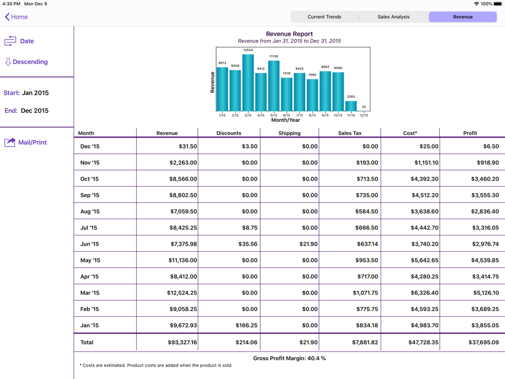Switch to the Current Trends tab
505x379 pixels.
(x=324, y=16)
